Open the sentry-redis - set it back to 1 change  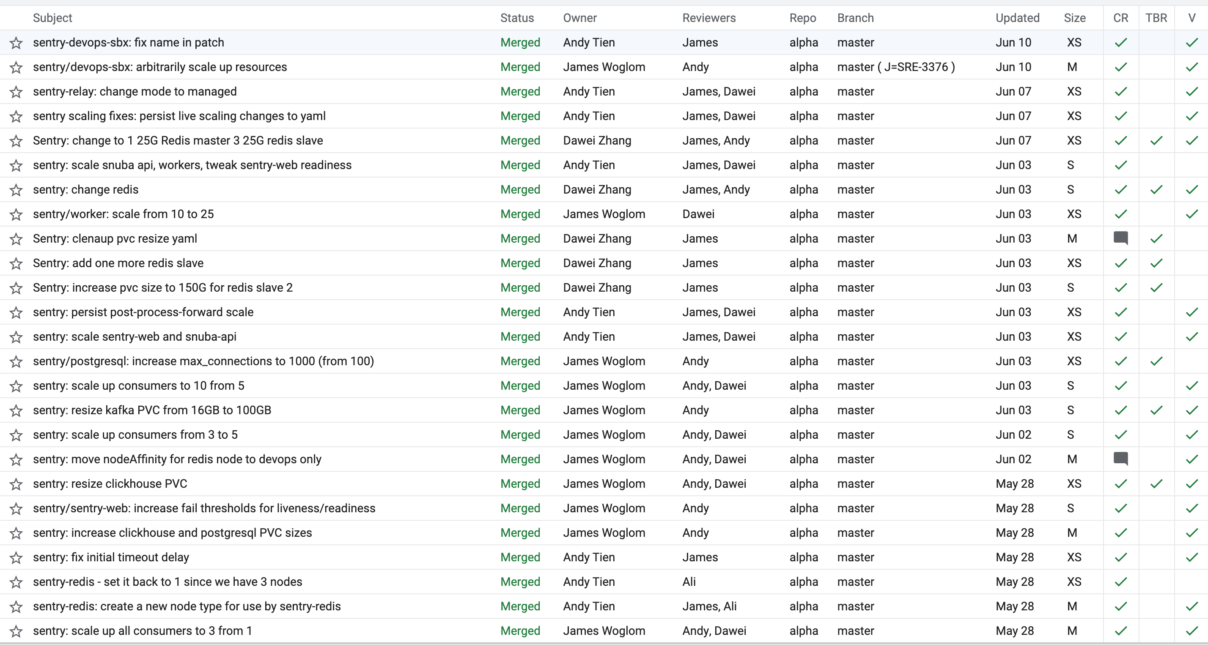pyautogui.click(x=167, y=582)
